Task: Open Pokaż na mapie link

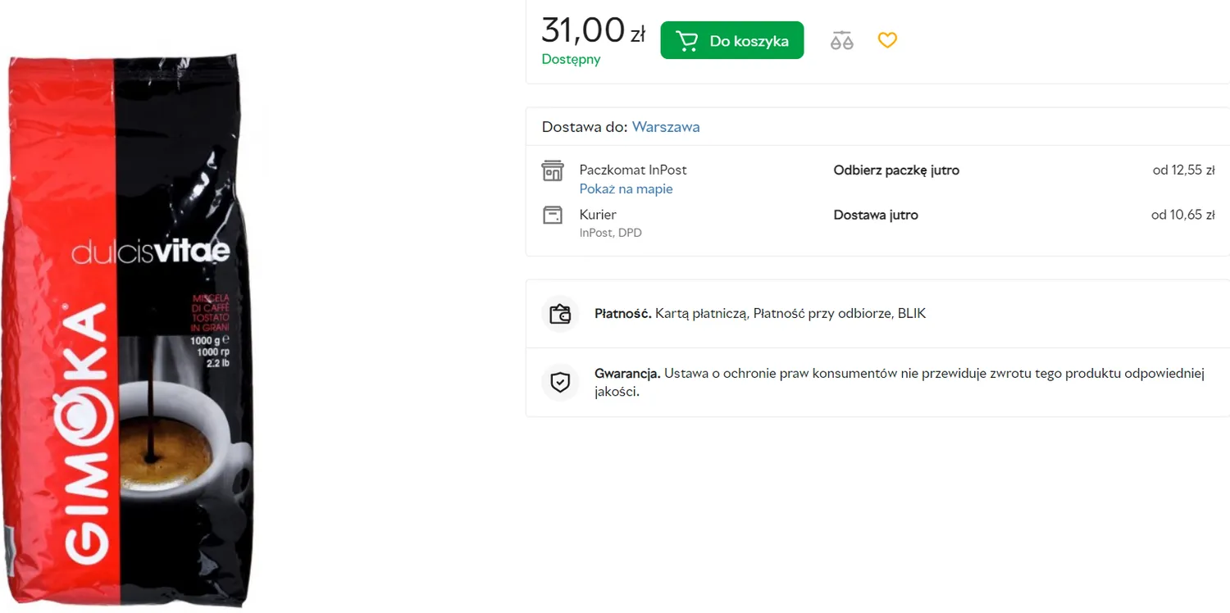Action: coord(626,188)
